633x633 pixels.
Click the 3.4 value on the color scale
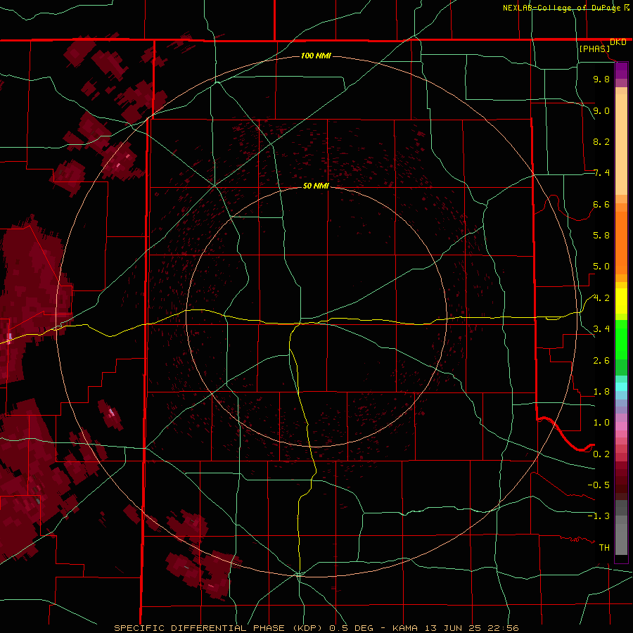(x=601, y=329)
